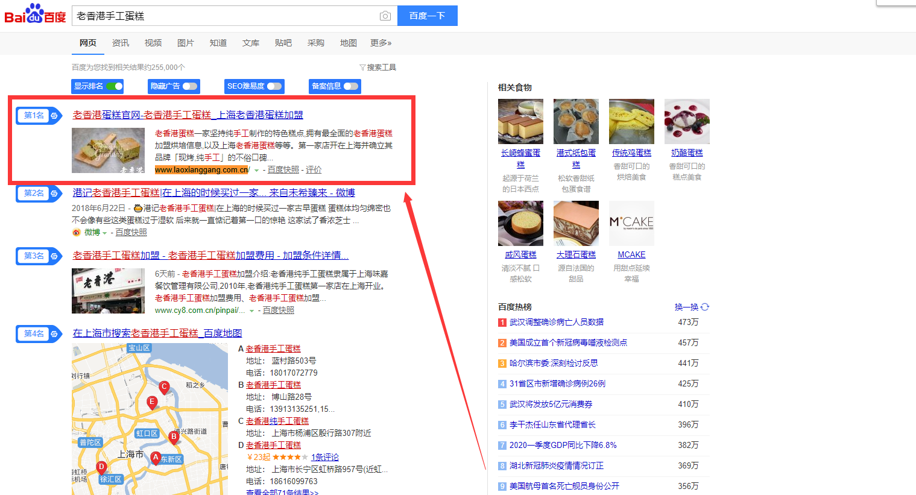Screen dimensions: 916x495
Task: Click 传统鸡蛋糕 food thumbnail
Action: pos(631,122)
